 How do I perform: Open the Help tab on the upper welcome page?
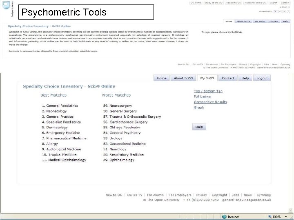point(285,21)
